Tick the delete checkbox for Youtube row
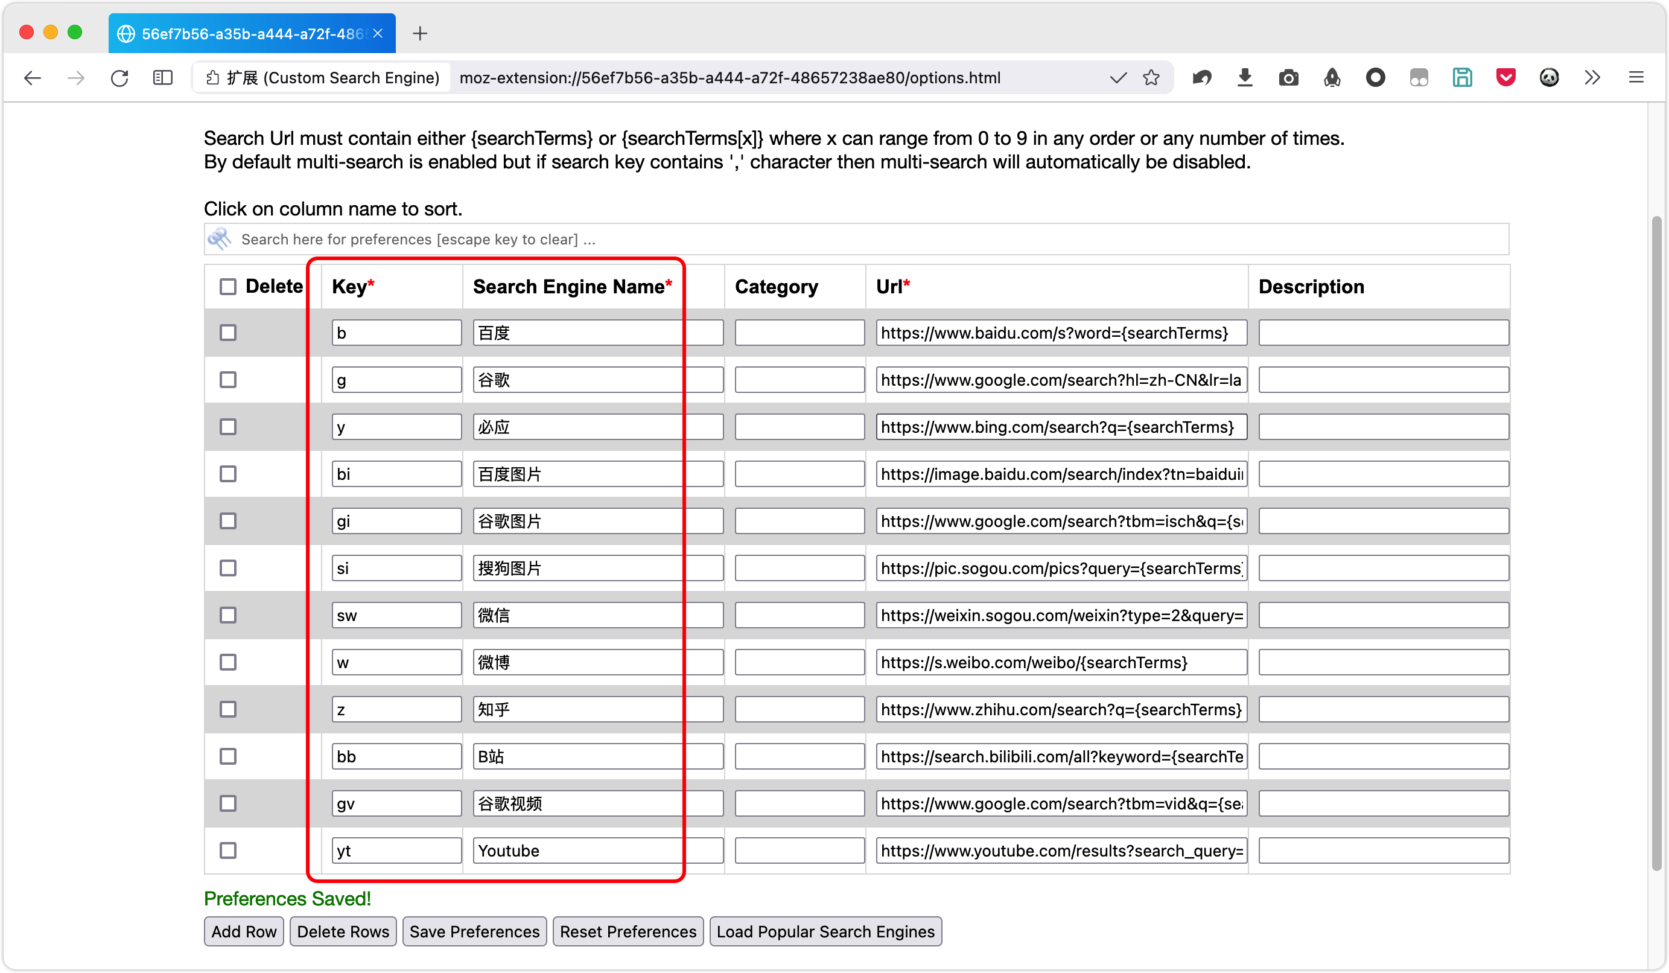Image resolution: width=1669 pixels, height=973 pixels. coord(228,850)
